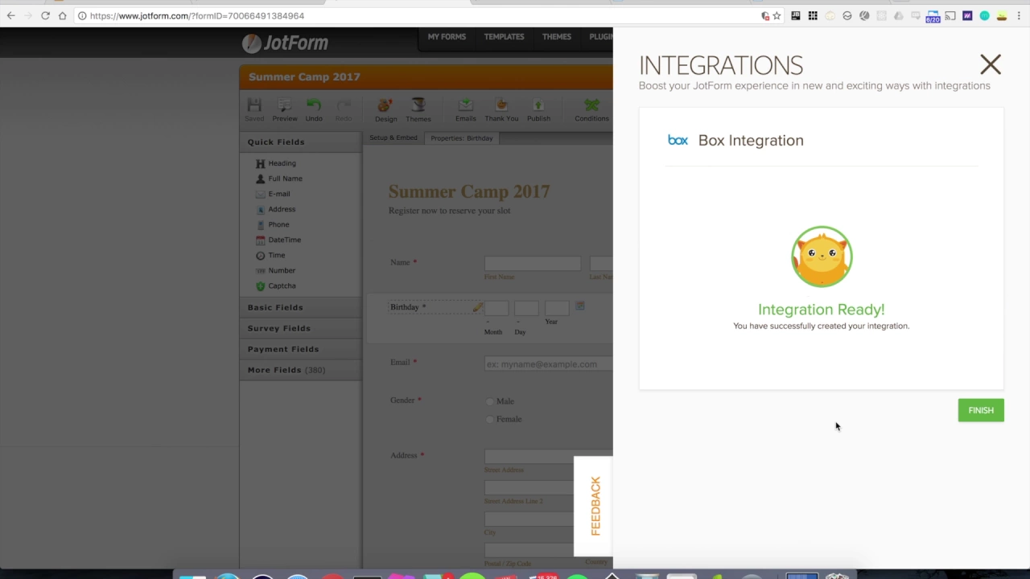
Task: Bookmark the page with the star icon
Action: 777,16
